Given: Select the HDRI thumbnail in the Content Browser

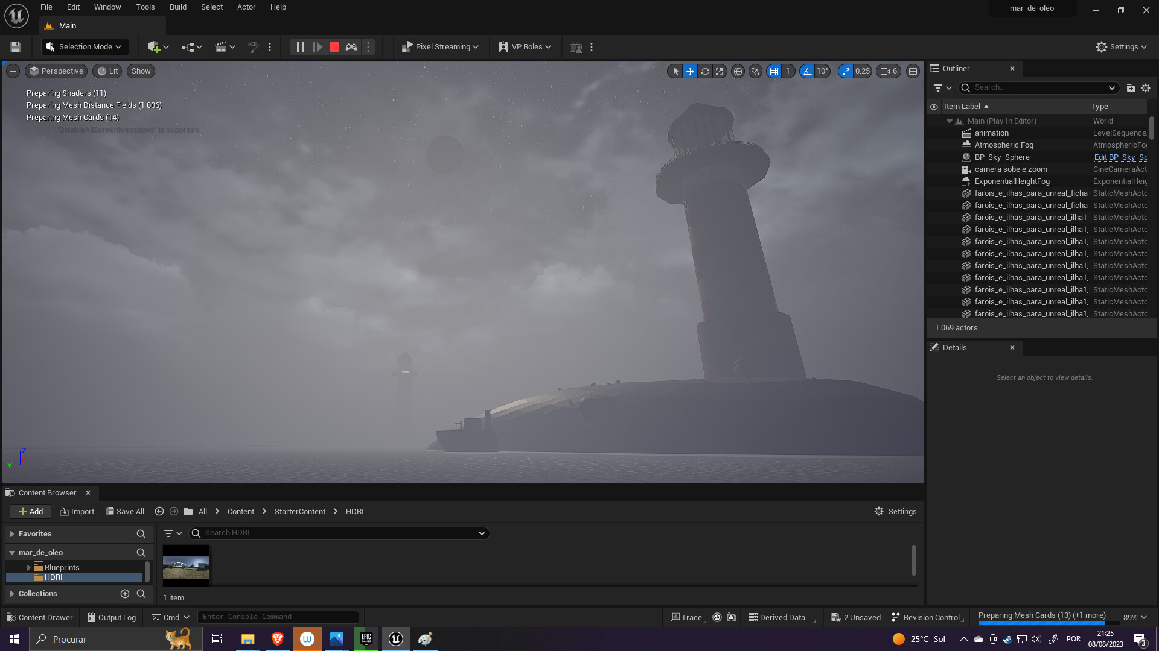Looking at the screenshot, I should coord(186,564).
